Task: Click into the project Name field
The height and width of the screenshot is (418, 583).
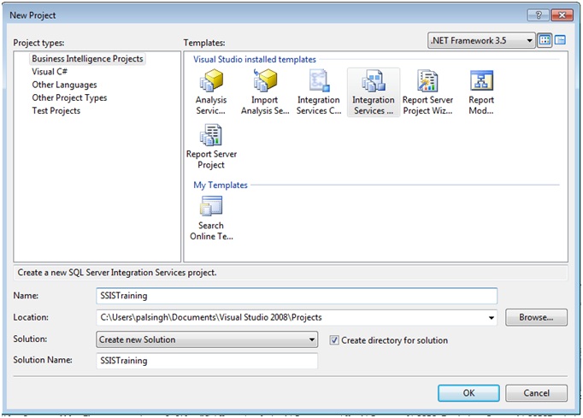Action: [296, 296]
